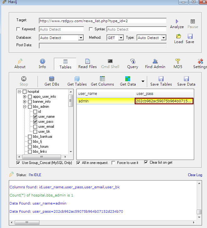
Task: Open the Read Files tab
Action: pos(87,64)
